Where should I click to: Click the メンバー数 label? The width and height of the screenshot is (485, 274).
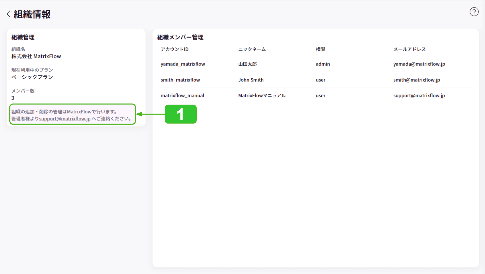(x=23, y=91)
